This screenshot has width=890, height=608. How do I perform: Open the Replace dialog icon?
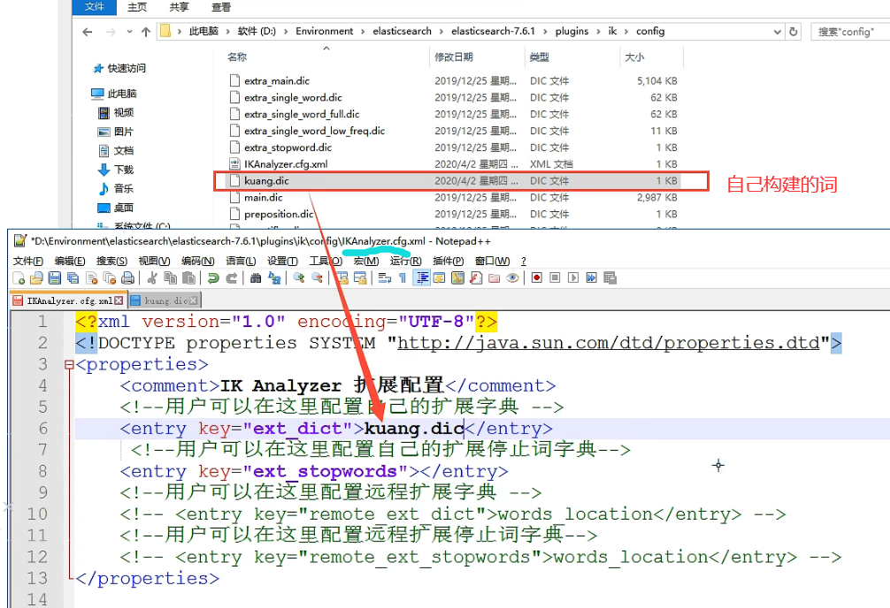coord(274,277)
